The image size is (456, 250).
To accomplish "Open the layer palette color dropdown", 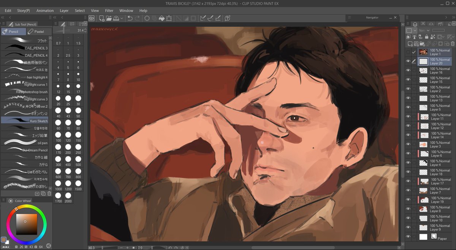I will [x=411, y=30].
